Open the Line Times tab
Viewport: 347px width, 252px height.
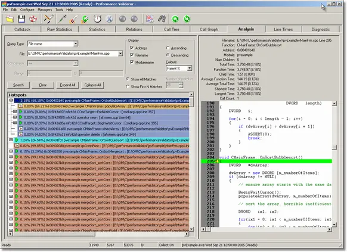283,29
